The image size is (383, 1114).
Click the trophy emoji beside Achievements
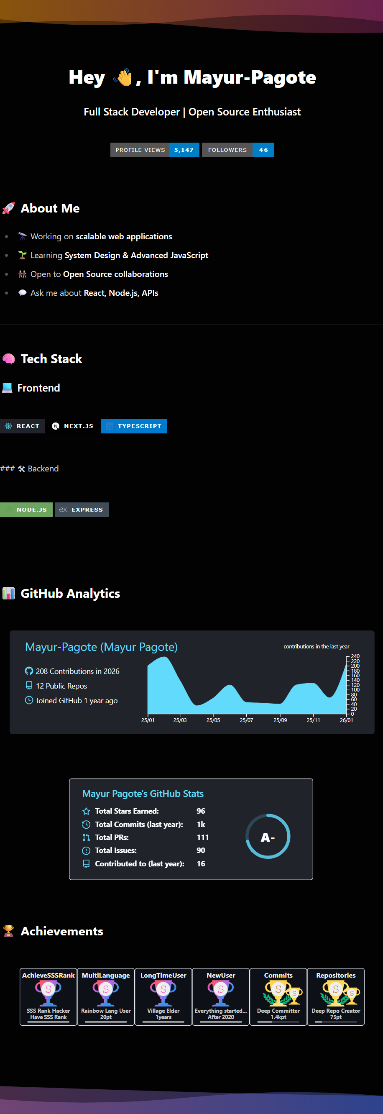8,931
